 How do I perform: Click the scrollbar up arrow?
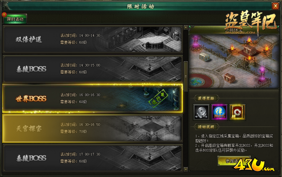tap(186, 27)
